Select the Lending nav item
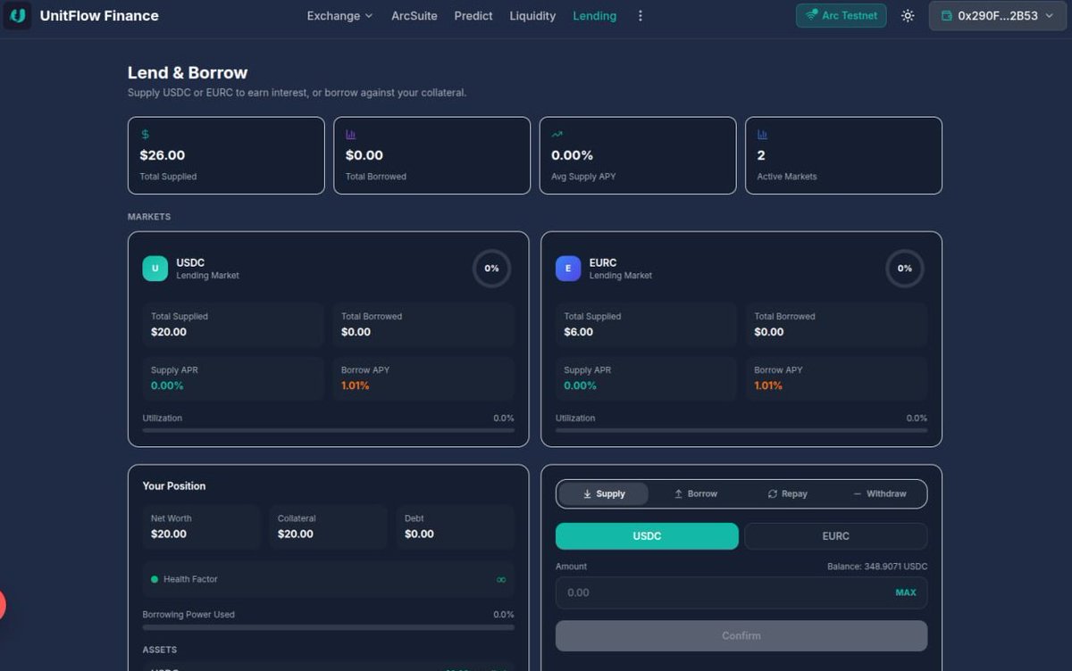The height and width of the screenshot is (671, 1072). pyautogui.click(x=595, y=16)
